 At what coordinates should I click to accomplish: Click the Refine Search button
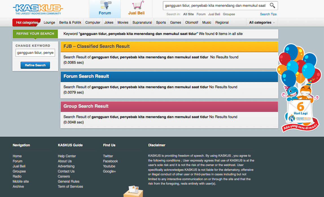35,65
